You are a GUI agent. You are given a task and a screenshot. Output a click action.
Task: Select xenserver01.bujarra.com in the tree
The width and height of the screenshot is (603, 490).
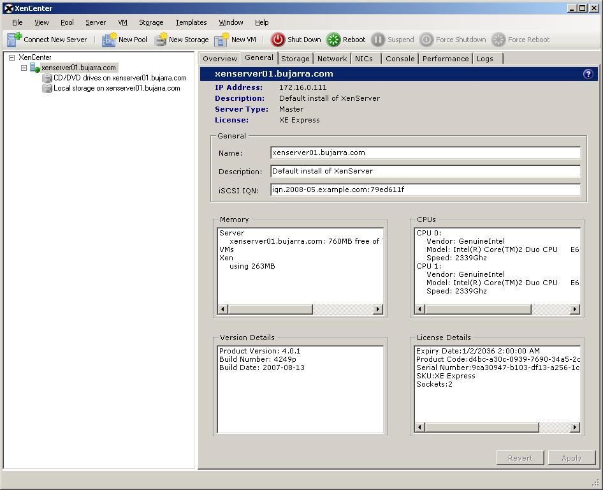click(x=78, y=68)
